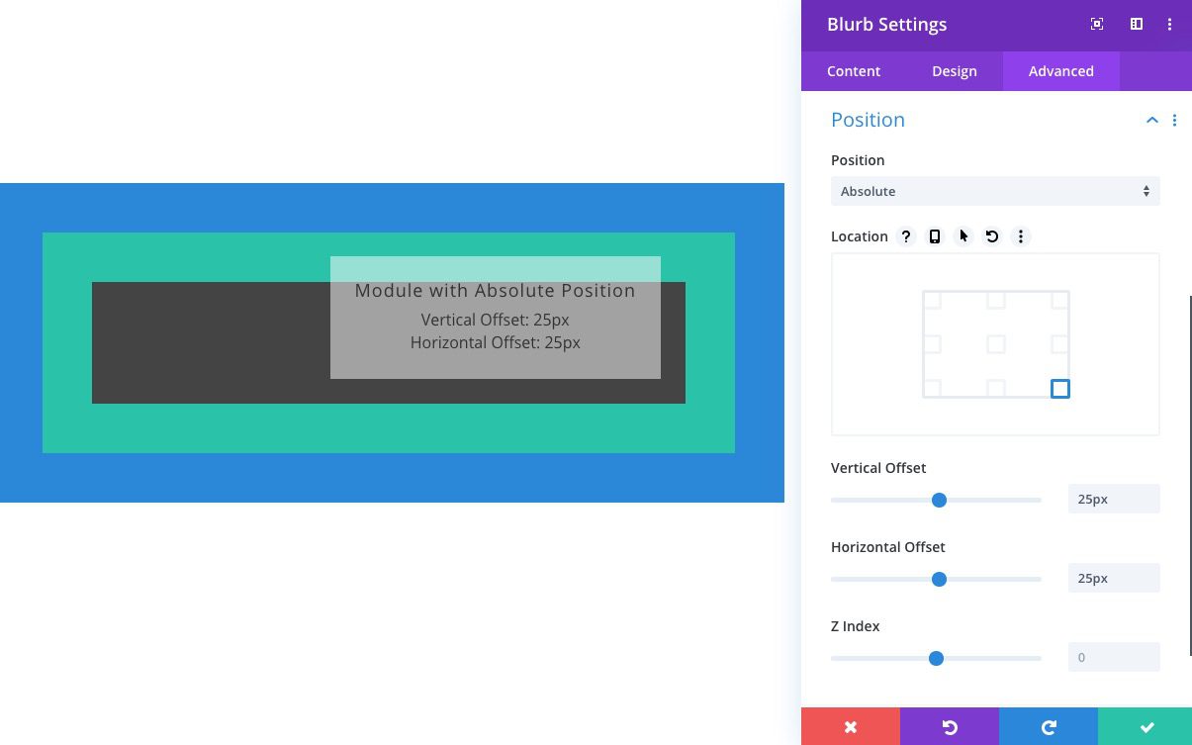Screen dimensions: 1192x745
Task: Expand the Blurb Settings modal to fullscreen
Action: 1097,24
